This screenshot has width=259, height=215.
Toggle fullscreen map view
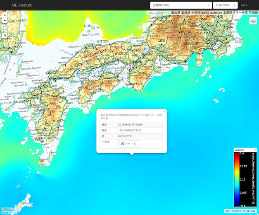(5, 28)
